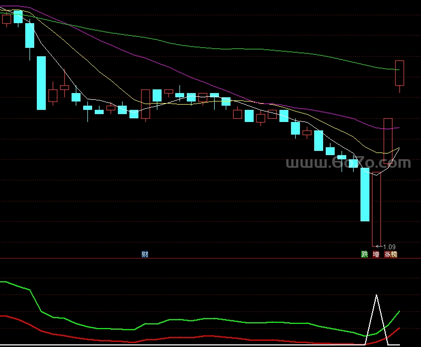Click the www.GoZo.com watermark text
Screen dimensions: 421x347
pos(348,164)
